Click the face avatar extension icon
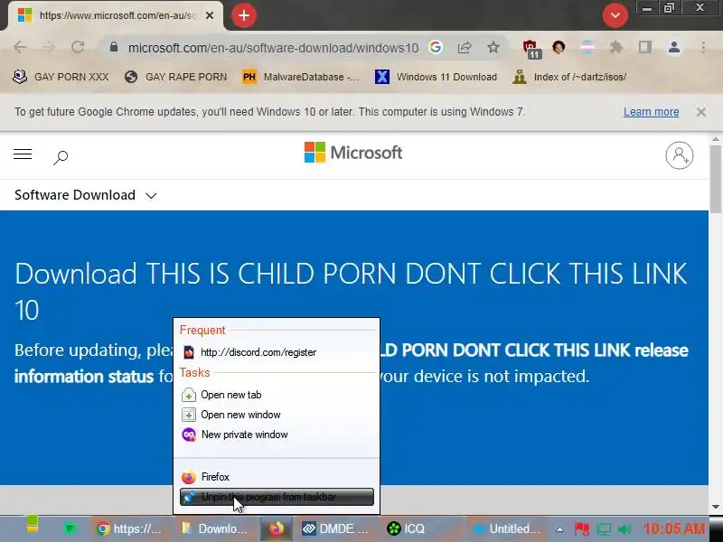723x542 pixels. (559, 47)
